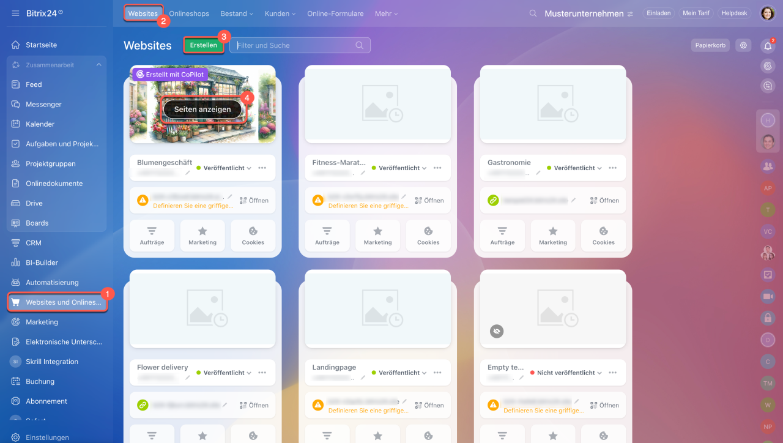Image resolution: width=783 pixels, height=443 pixels.
Task: Switch to Websites tab
Action: [x=143, y=13]
